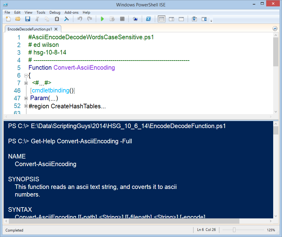Clear the console pane icon

67,19
